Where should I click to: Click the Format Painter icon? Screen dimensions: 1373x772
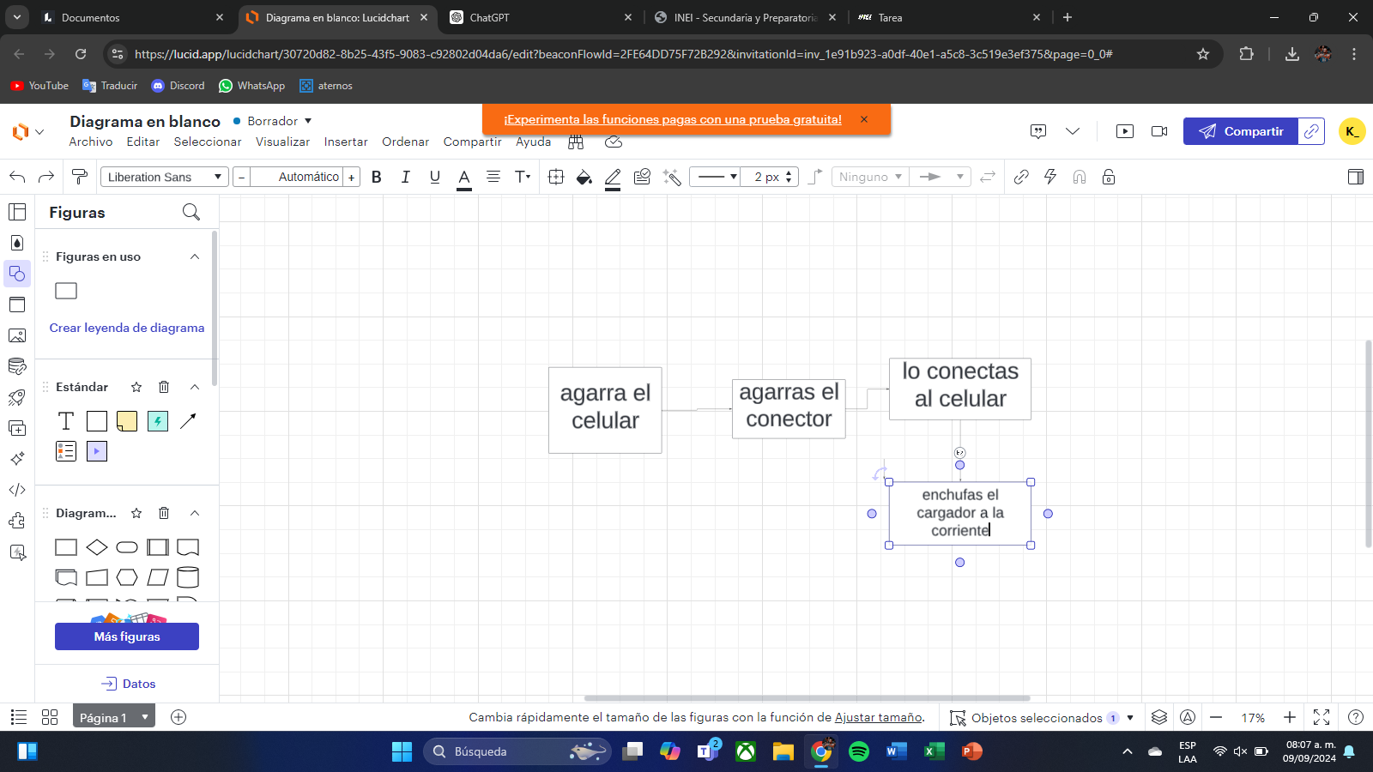[x=80, y=177]
